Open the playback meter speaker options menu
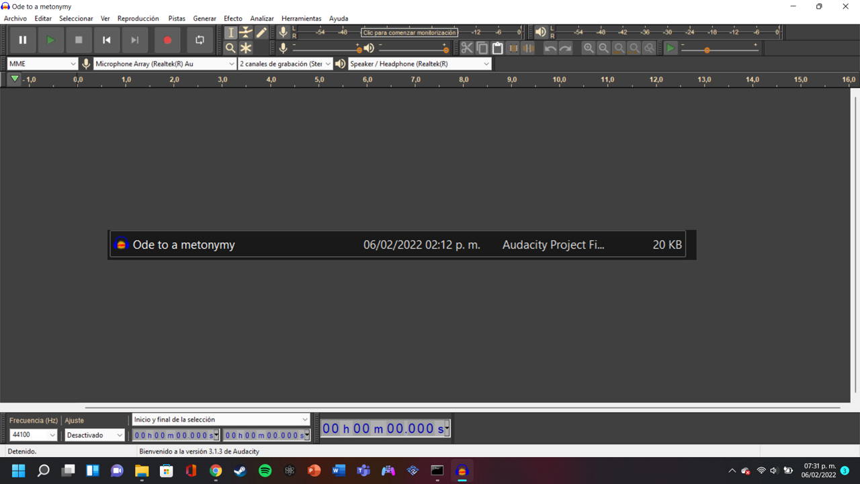Viewport: 860px width, 484px height. click(x=541, y=32)
